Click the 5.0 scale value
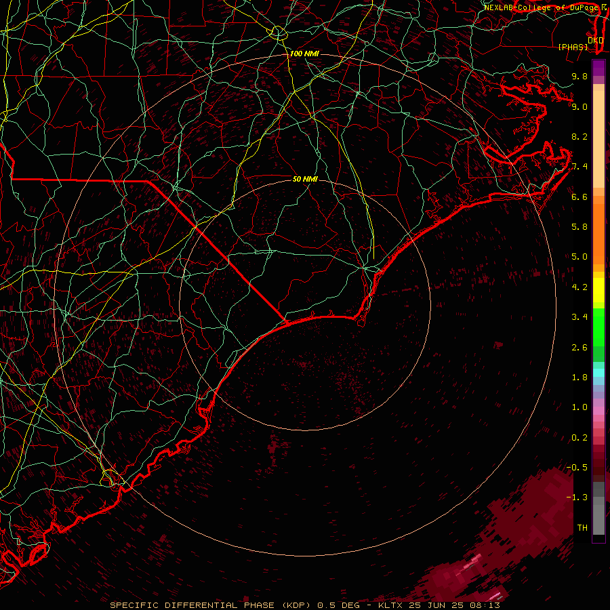 tap(579, 257)
